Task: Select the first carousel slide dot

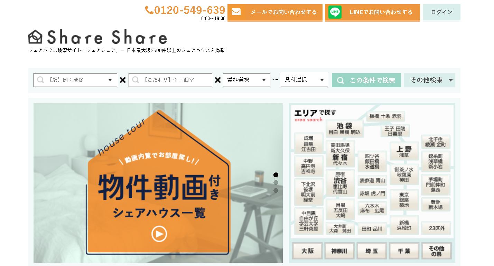Action: [276, 175]
